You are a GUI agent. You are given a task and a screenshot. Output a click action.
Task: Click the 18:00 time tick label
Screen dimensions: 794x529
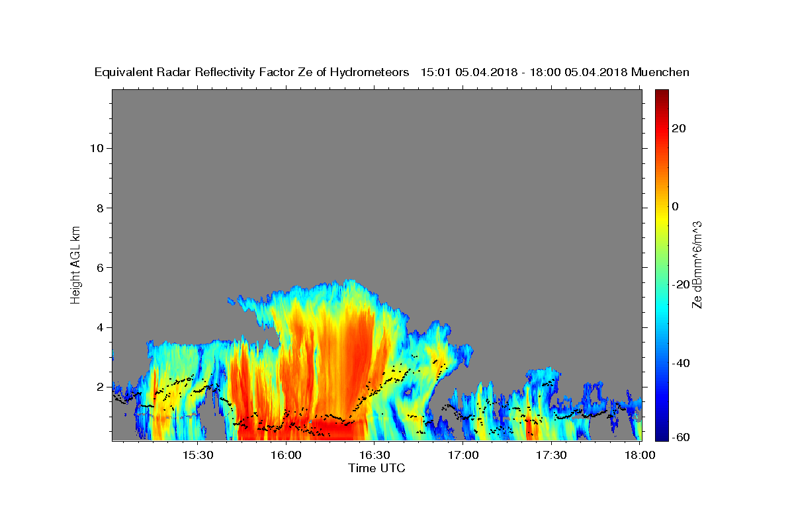coord(640,455)
